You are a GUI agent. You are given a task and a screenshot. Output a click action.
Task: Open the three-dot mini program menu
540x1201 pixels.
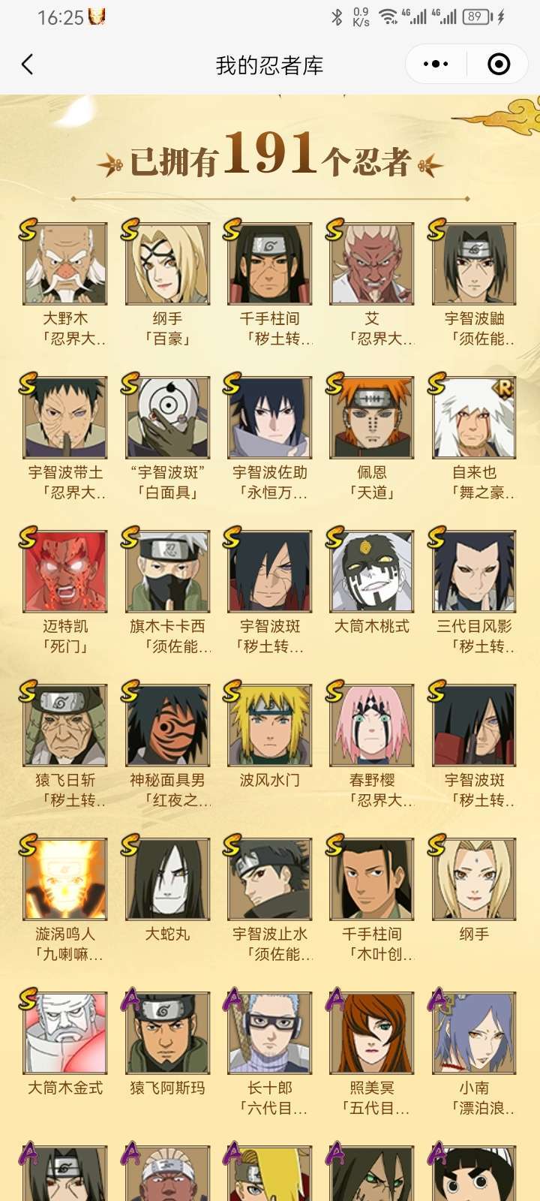(436, 65)
